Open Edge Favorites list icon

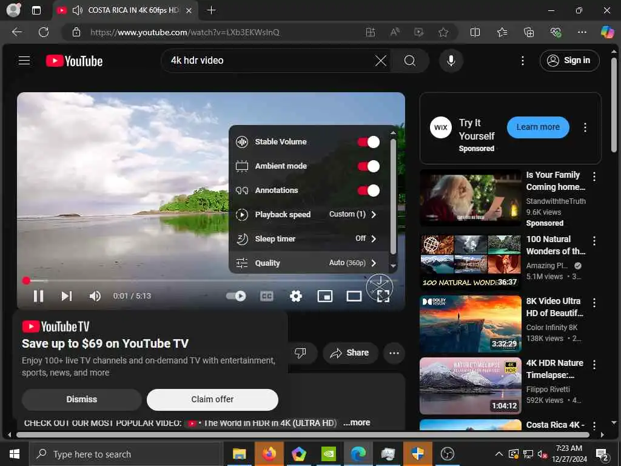pyautogui.click(x=502, y=32)
